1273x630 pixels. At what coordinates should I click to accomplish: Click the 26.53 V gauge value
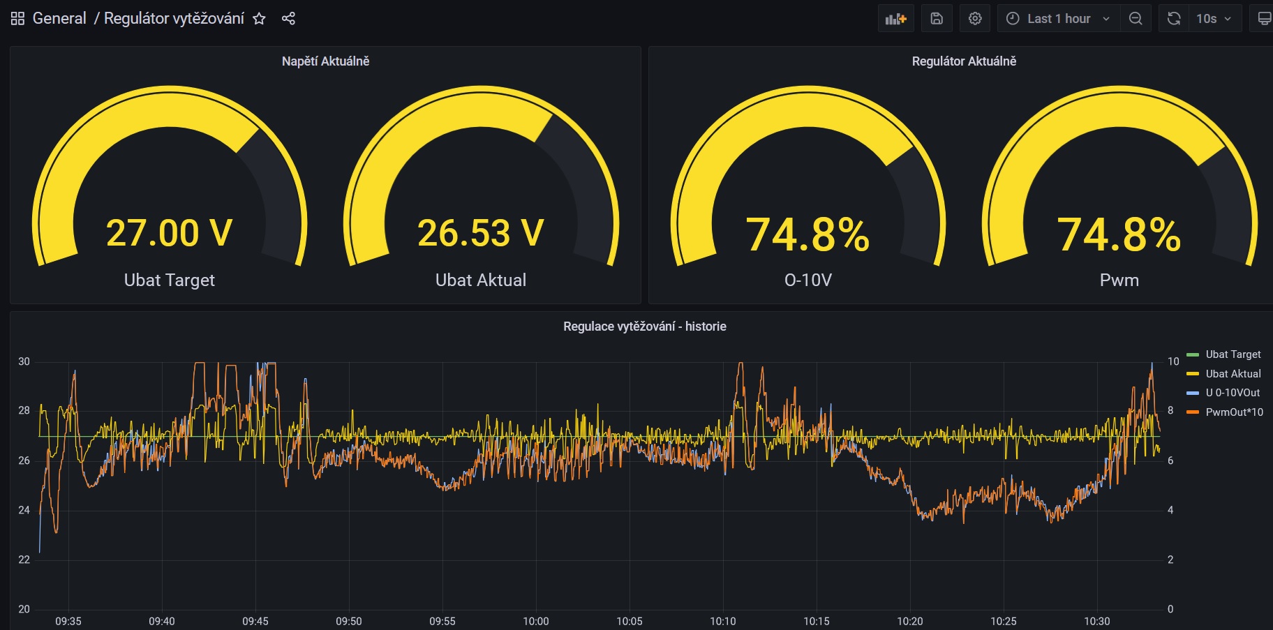481,233
